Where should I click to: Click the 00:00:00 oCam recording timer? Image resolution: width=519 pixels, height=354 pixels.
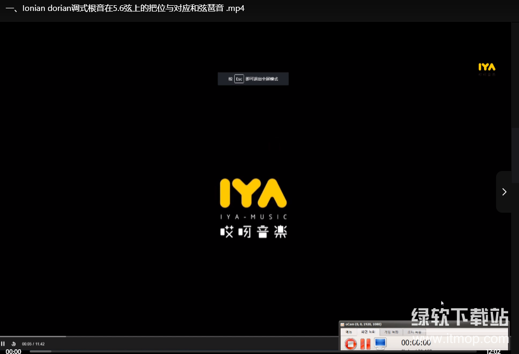tap(416, 343)
